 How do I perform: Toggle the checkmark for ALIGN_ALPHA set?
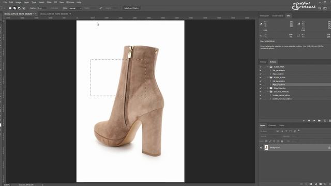click(261, 78)
